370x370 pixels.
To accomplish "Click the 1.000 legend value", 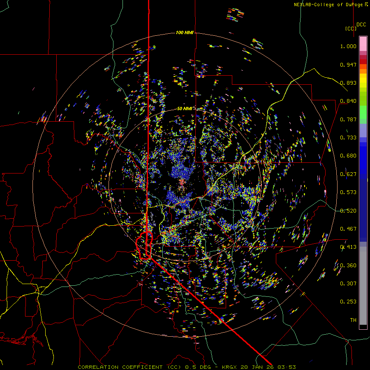I will pos(348,46).
